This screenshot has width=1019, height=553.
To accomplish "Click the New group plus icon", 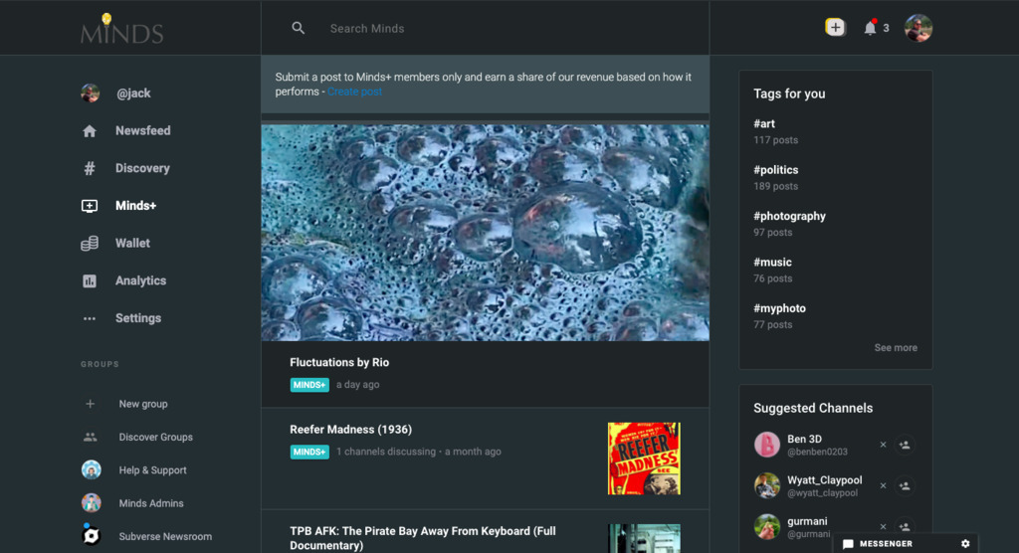I will pyautogui.click(x=91, y=404).
